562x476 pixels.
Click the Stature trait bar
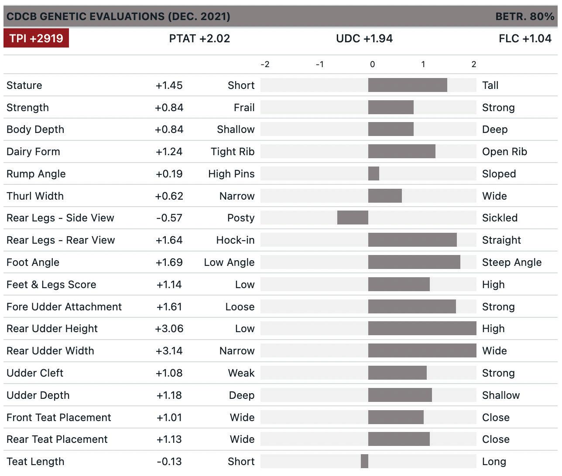408,85
